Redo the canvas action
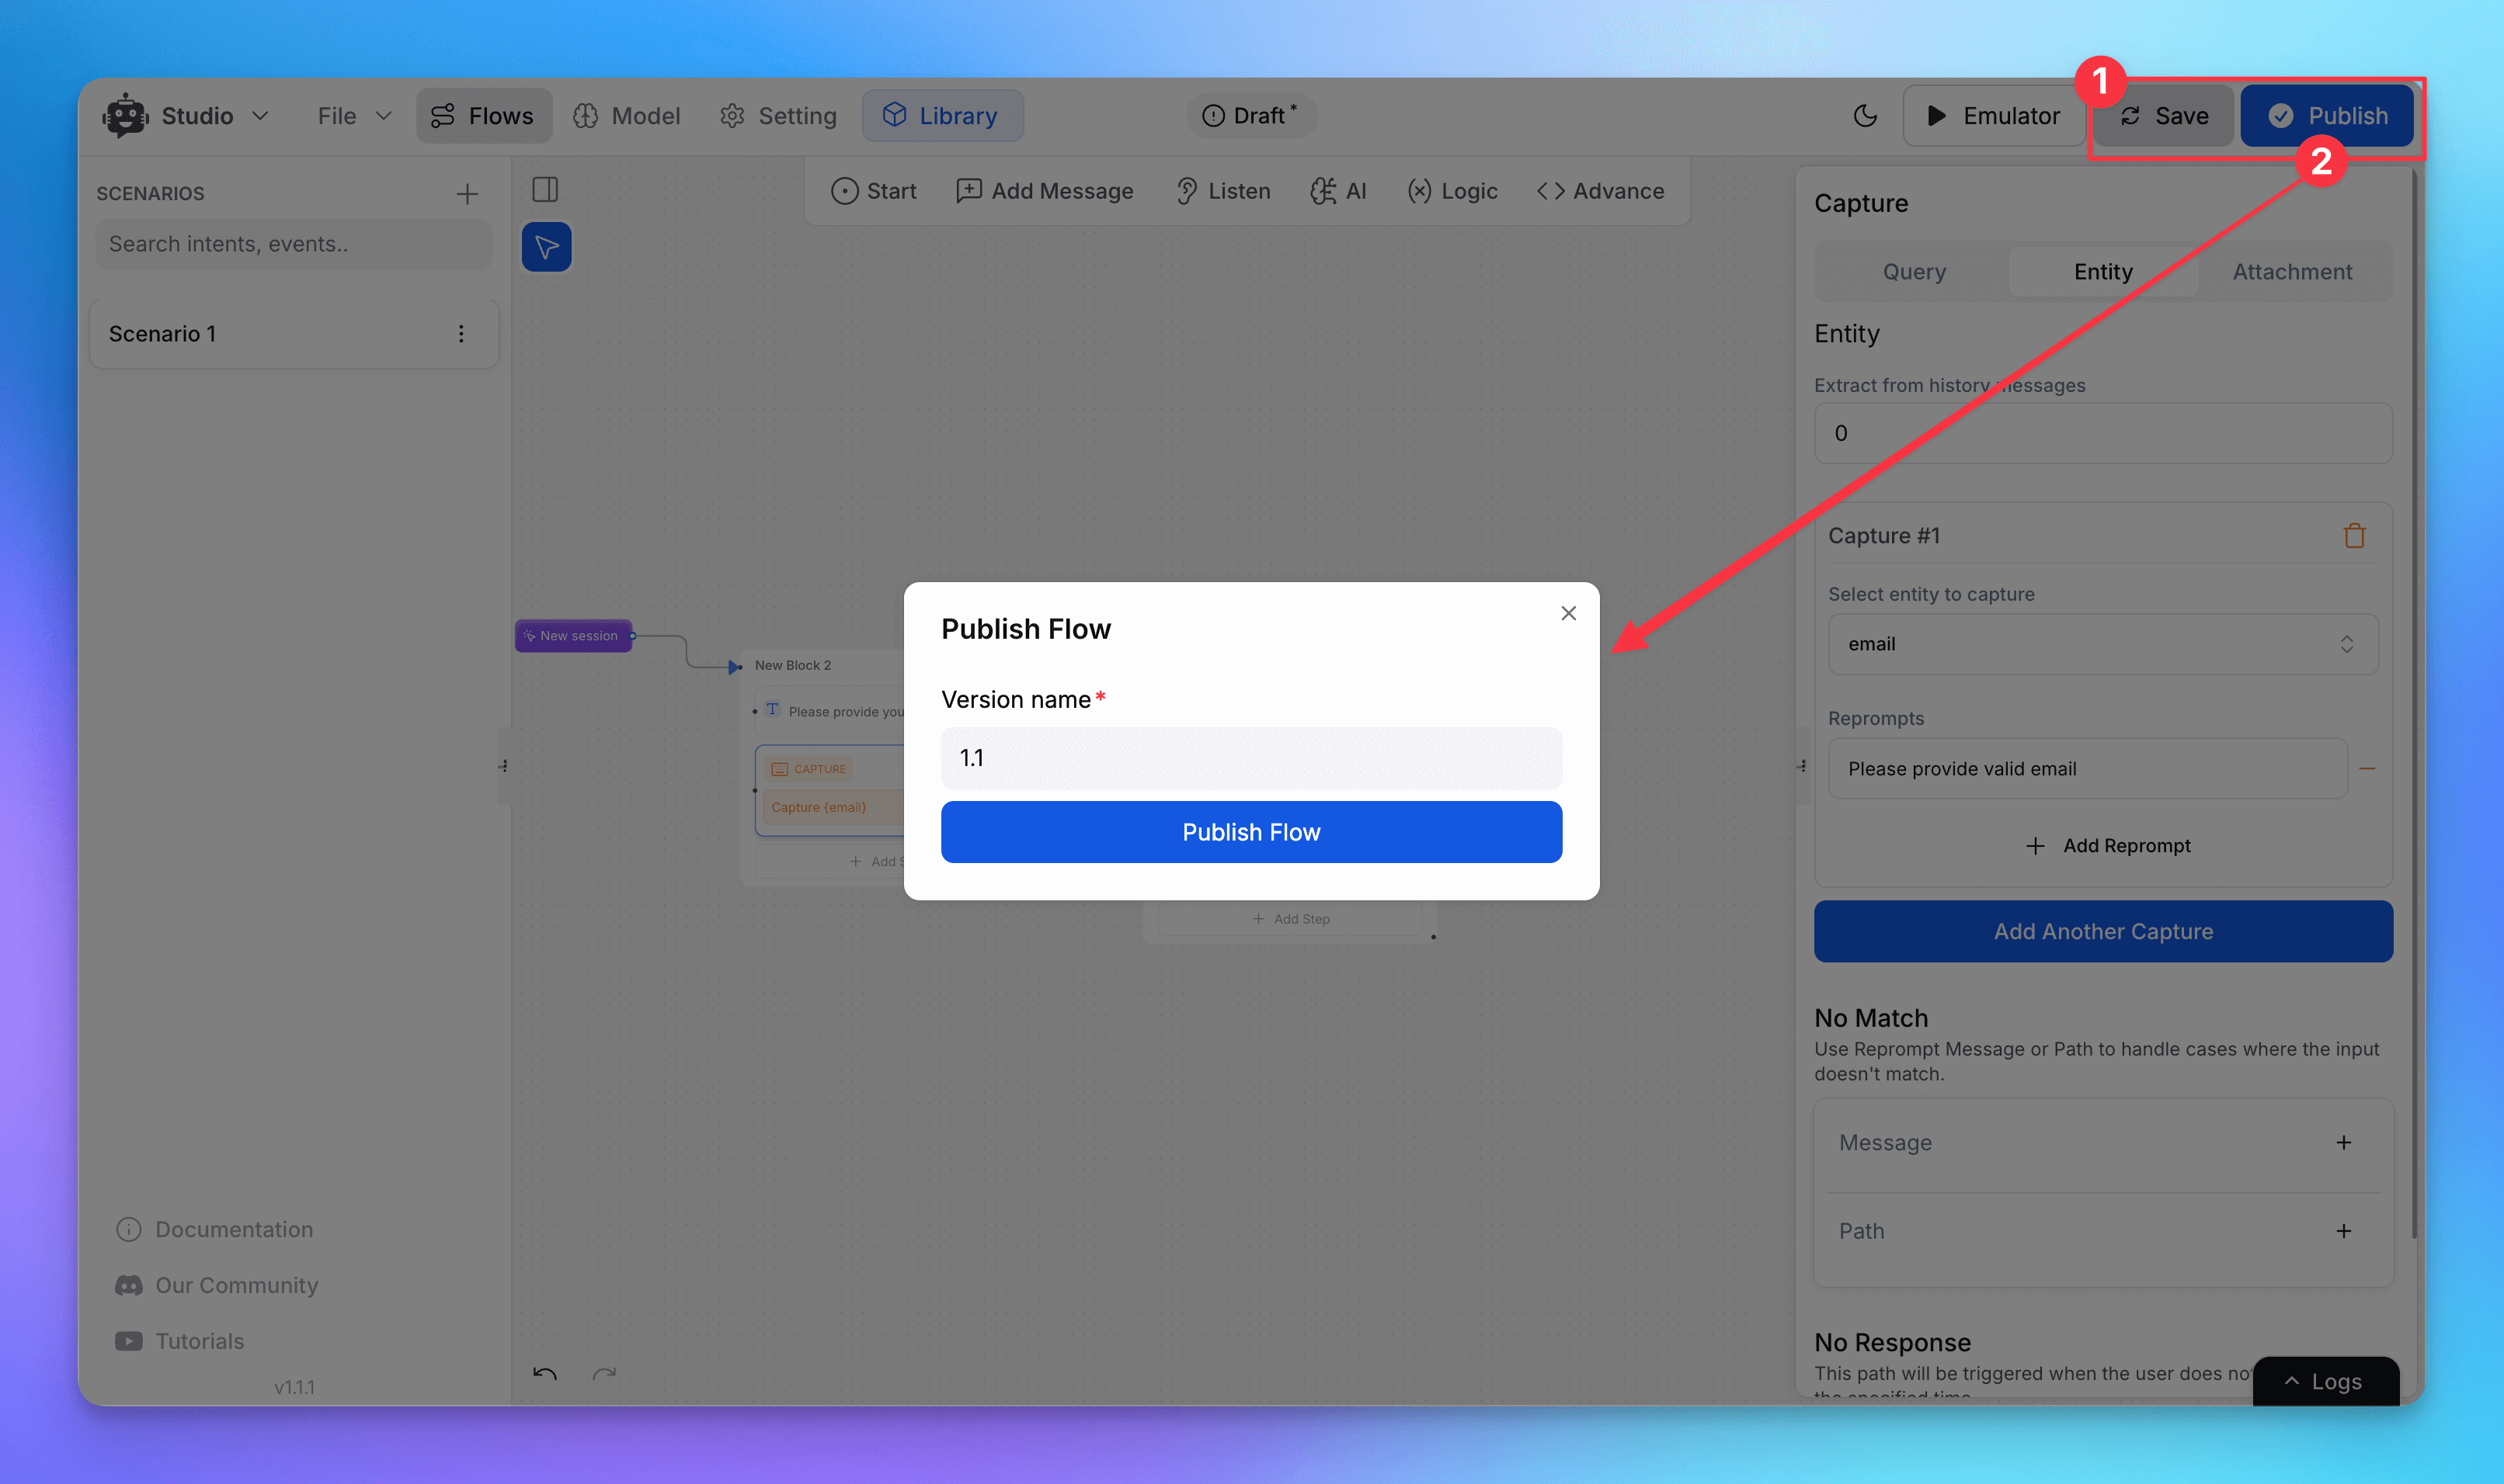This screenshot has height=1484, width=2504. pos(604,1375)
